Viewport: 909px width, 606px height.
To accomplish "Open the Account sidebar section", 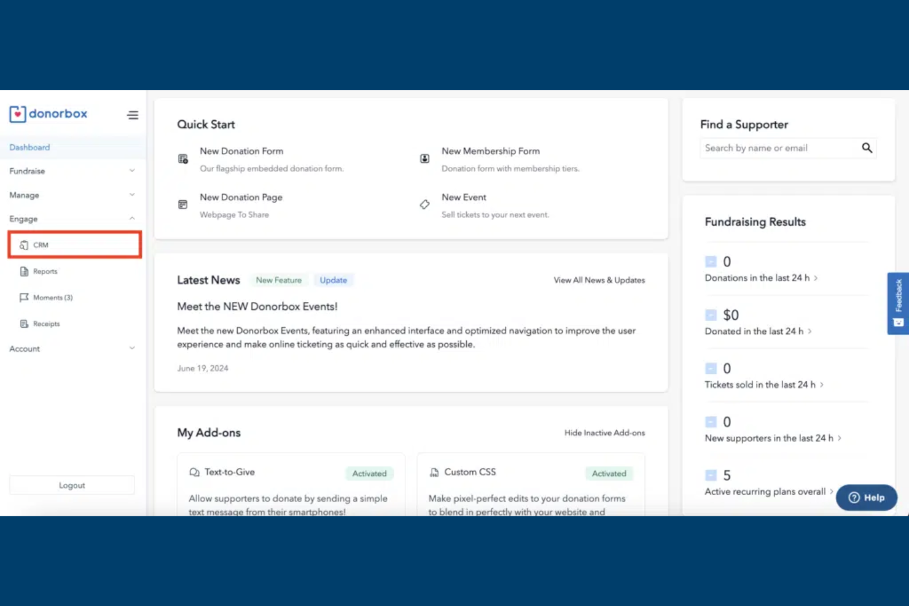I will tap(72, 349).
